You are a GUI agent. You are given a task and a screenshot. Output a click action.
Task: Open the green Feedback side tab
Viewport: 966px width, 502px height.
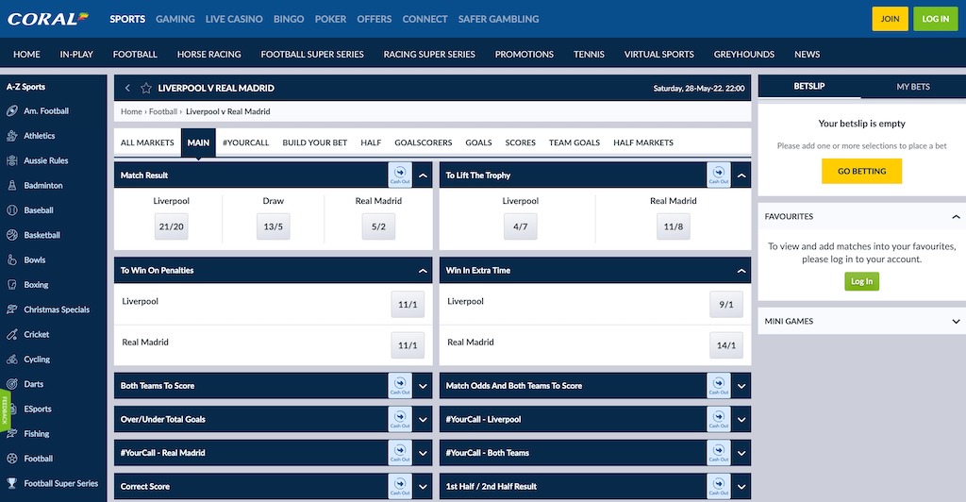(x=5, y=410)
